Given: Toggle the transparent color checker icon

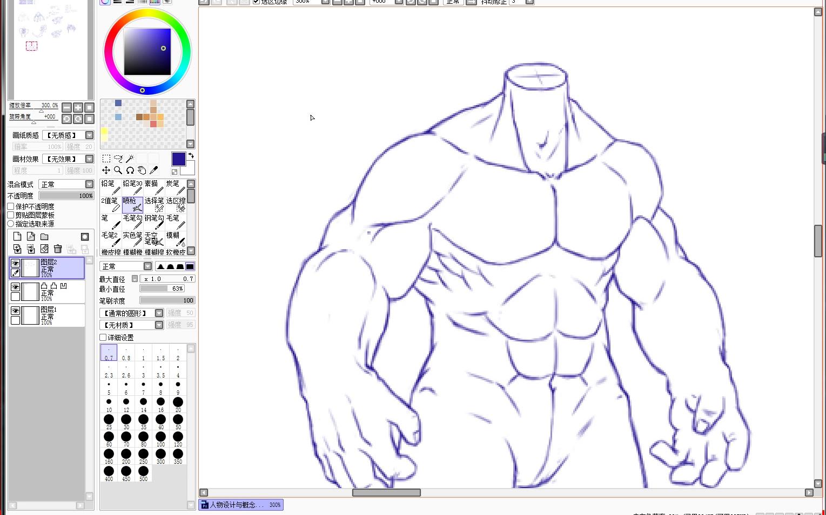Looking at the screenshot, I should pyautogui.click(x=174, y=172).
